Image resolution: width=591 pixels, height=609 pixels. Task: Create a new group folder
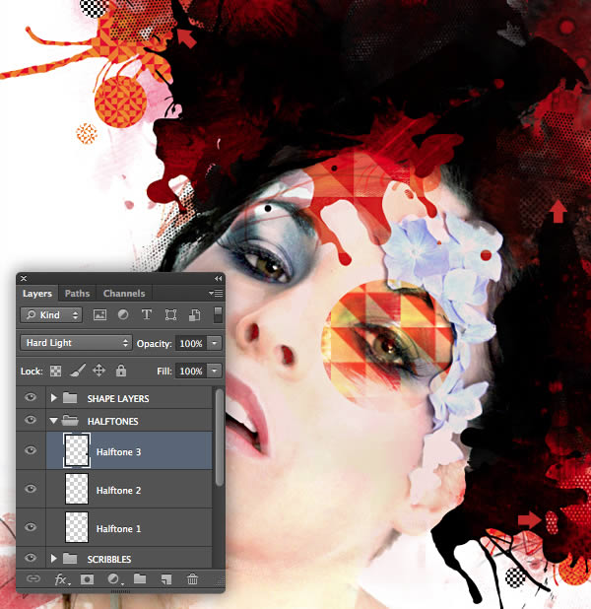(140, 579)
